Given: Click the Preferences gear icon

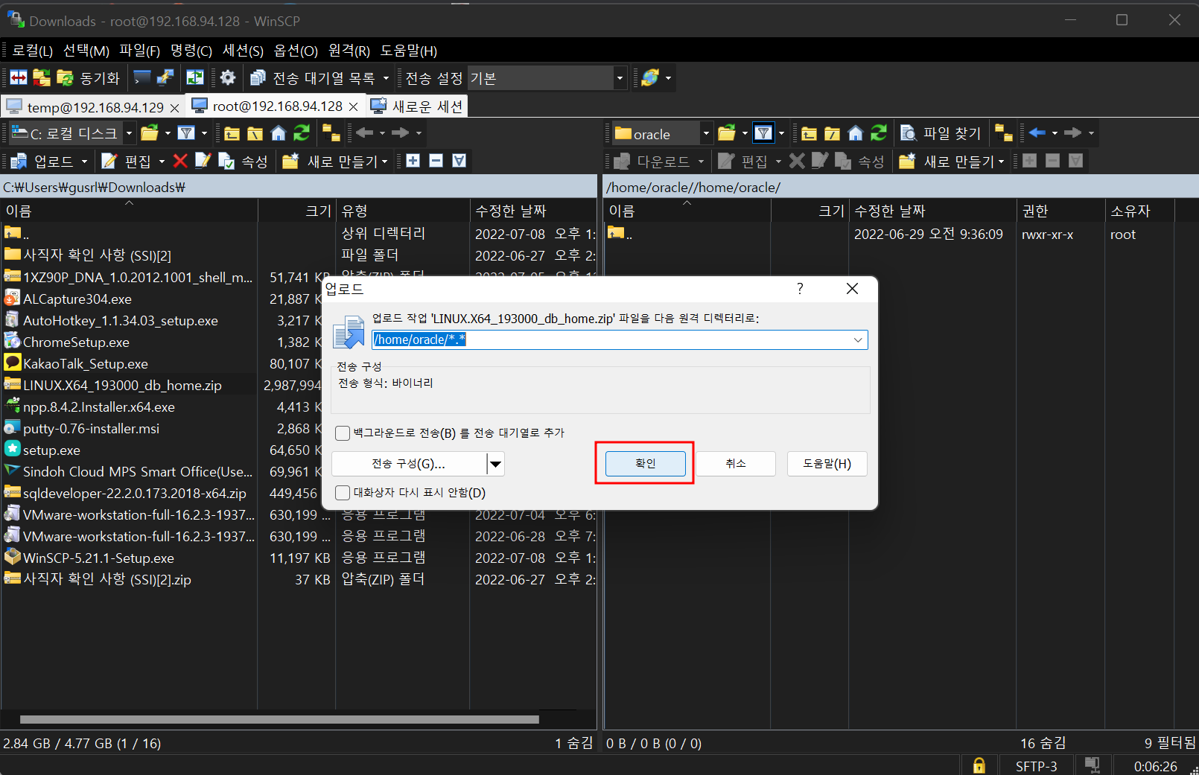Looking at the screenshot, I should [228, 78].
